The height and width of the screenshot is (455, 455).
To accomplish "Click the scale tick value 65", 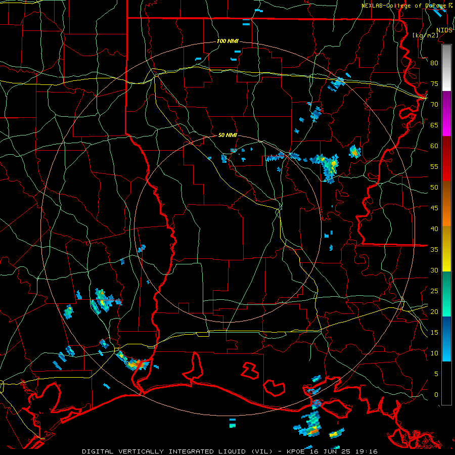I will point(434,125).
